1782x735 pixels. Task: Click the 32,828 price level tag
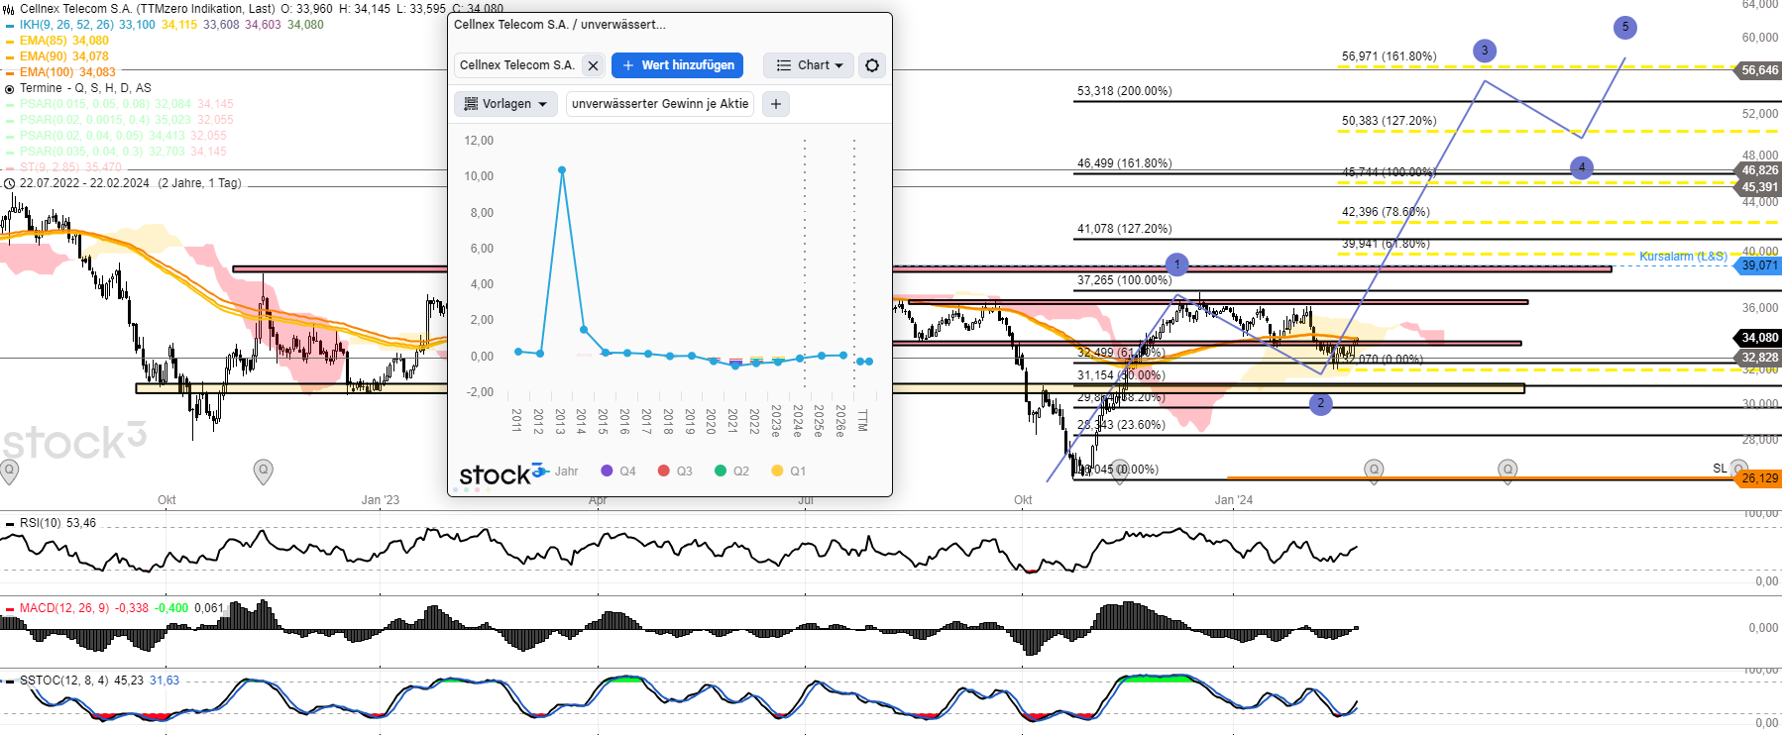[1759, 358]
